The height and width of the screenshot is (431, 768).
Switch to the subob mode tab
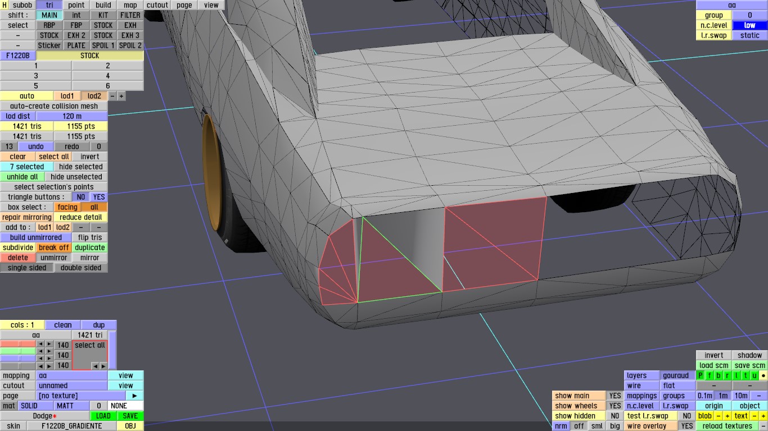pos(22,5)
